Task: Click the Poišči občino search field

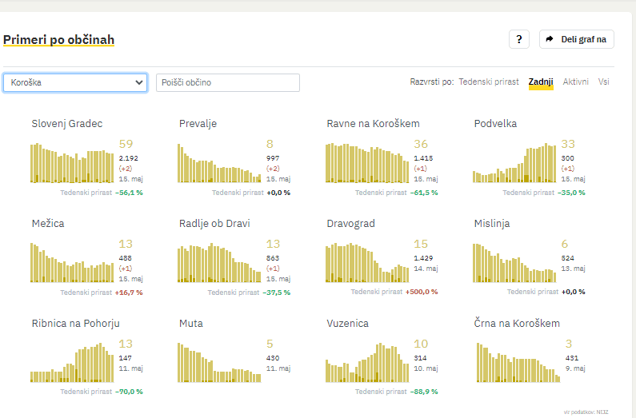Action: coord(227,82)
